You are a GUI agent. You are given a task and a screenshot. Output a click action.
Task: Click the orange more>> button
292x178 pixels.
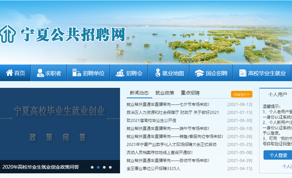tap(241, 94)
